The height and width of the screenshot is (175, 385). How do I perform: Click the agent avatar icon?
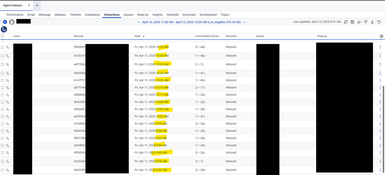[x=12, y=22]
